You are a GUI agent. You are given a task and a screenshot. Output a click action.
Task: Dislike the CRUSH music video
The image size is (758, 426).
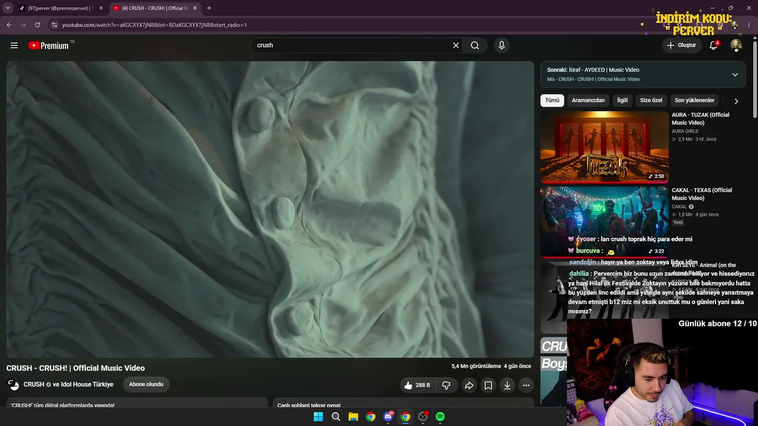coord(446,385)
